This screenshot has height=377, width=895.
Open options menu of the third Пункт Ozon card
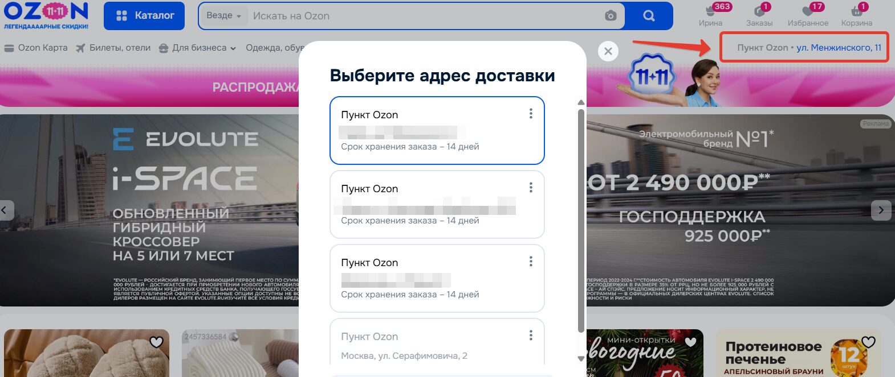click(531, 262)
